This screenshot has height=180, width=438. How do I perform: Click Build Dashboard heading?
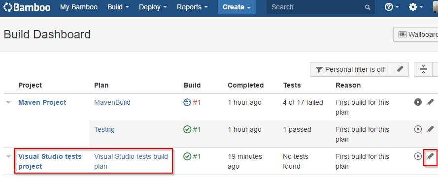tap(47, 34)
